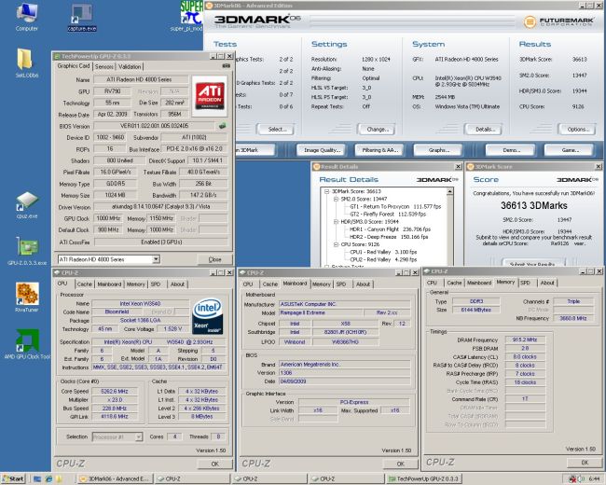
Task: Collapse the CPU Score tree node
Action: pos(336,244)
